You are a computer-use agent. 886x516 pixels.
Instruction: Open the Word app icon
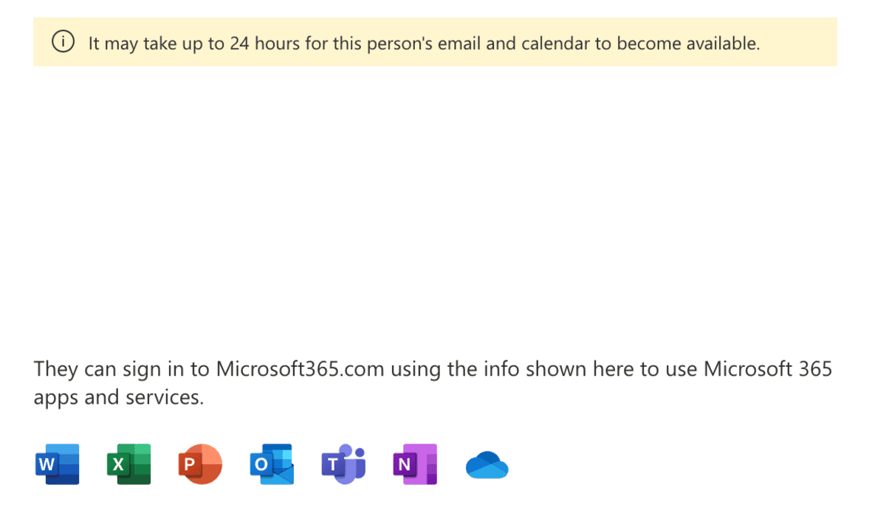[x=58, y=464]
